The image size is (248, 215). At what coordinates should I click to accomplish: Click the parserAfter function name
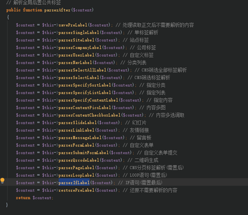pyautogui.click(x=57, y=10)
